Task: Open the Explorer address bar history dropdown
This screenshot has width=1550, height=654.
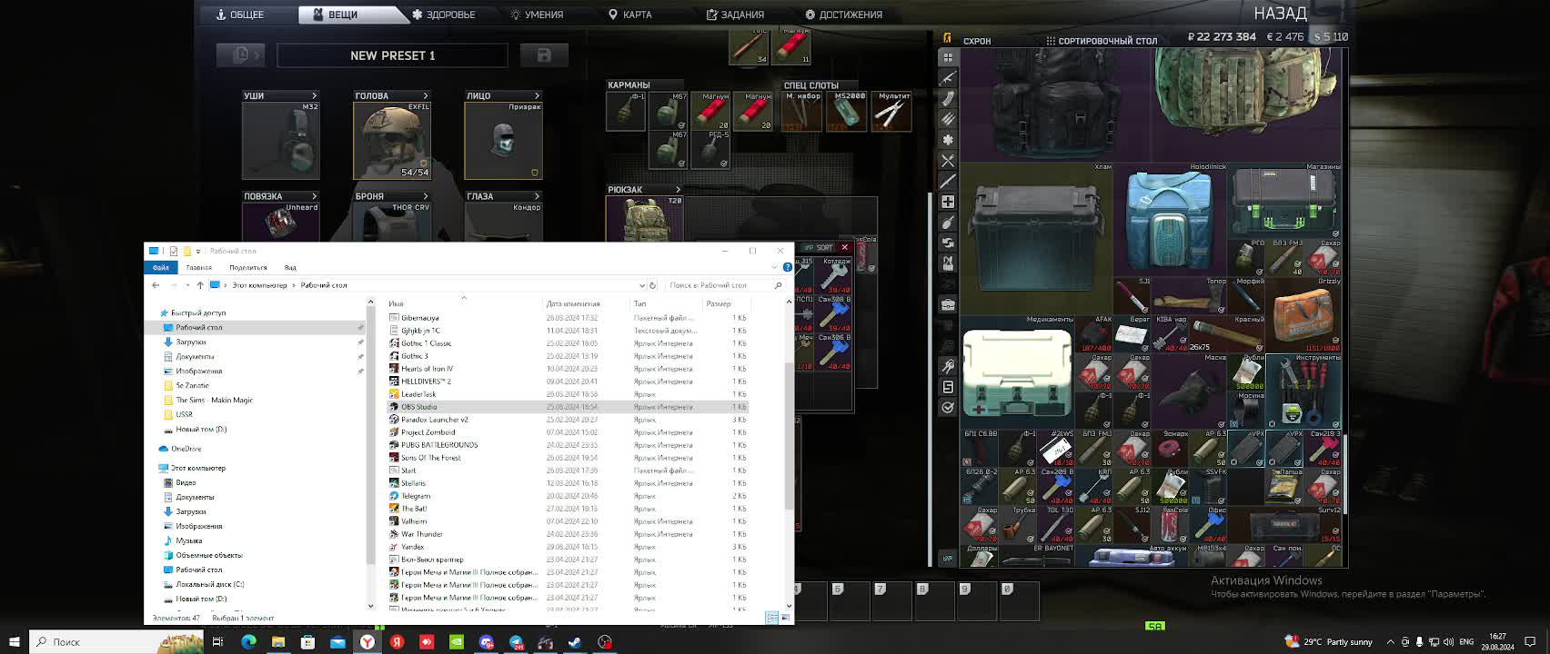Action: tap(642, 285)
